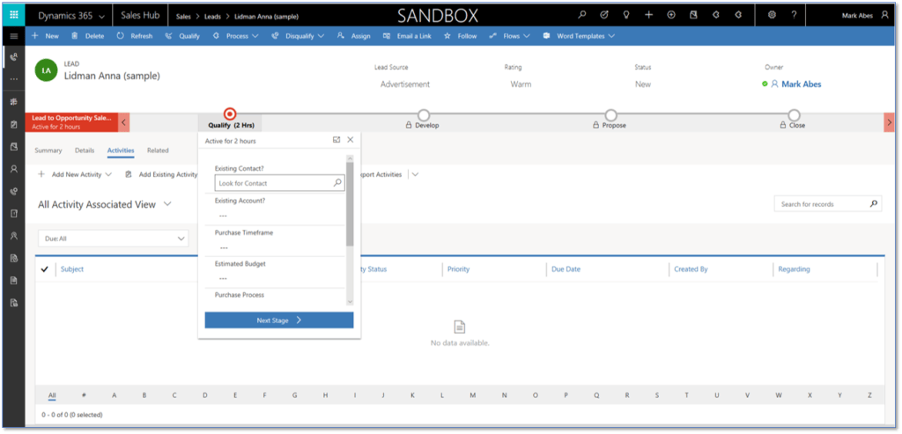Sort by Subject column header
Viewport: 902px width, 434px height.
point(72,269)
